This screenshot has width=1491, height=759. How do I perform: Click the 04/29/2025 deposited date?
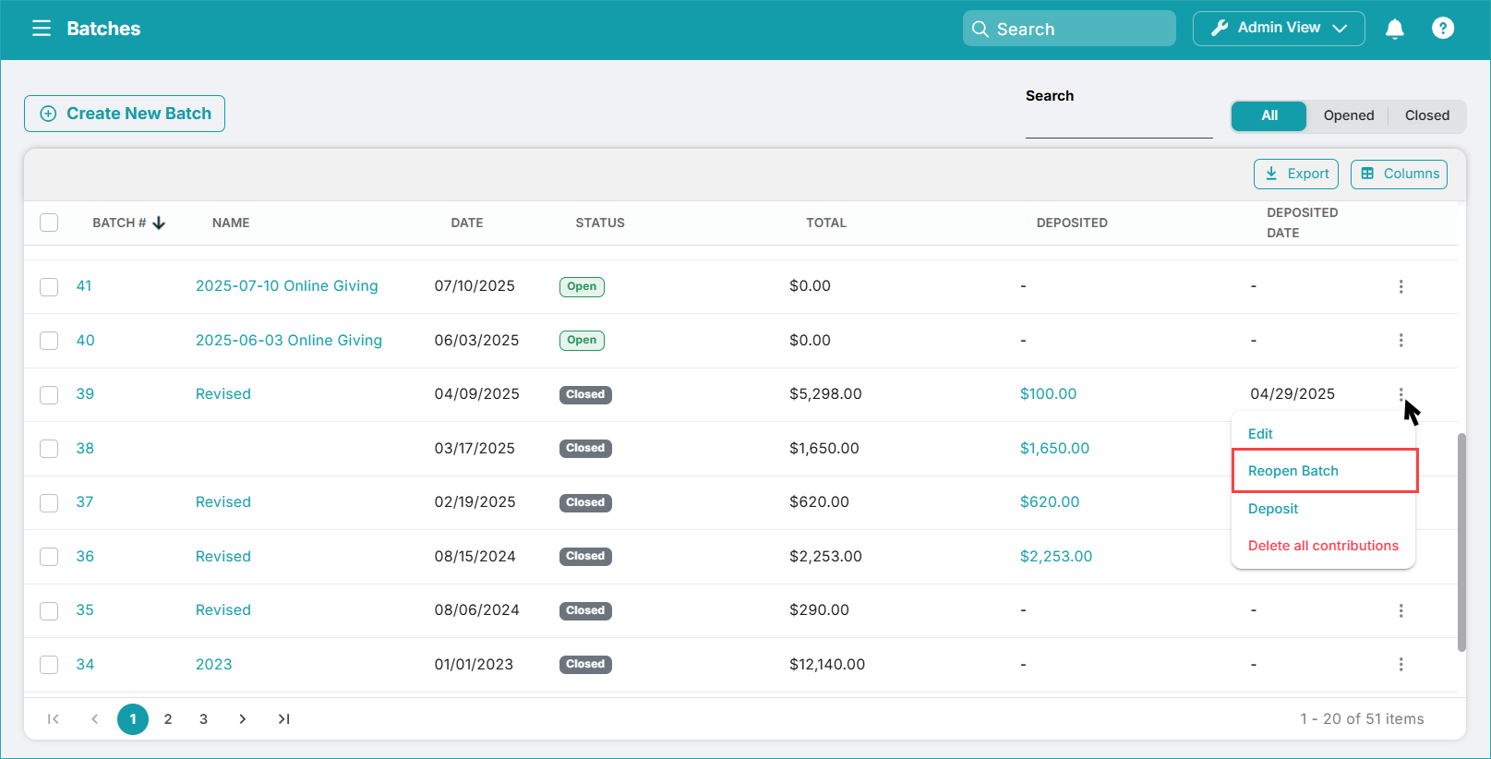click(x=1293, y=394)
